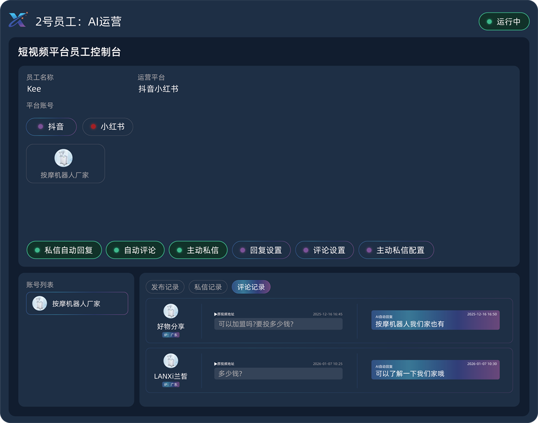Open 原视频地址 link for 多少钱 comment

tap(224, 364)
